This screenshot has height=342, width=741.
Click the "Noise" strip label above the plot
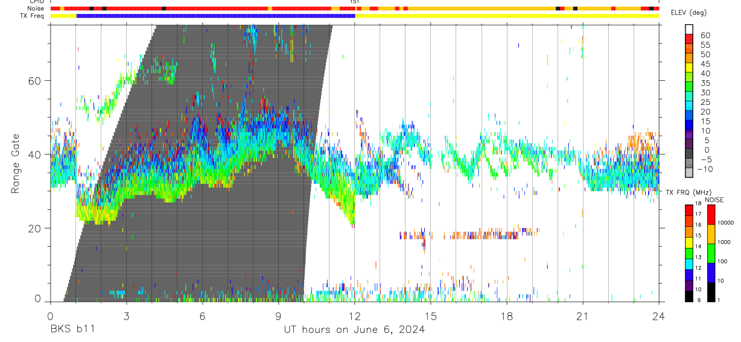(37, 8)
